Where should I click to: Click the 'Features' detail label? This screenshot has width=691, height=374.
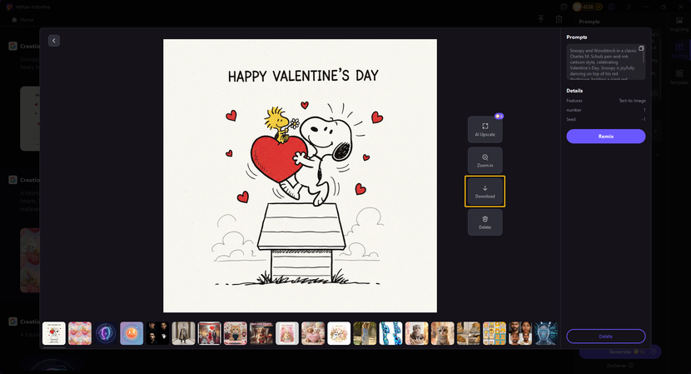tap(574, 101)
